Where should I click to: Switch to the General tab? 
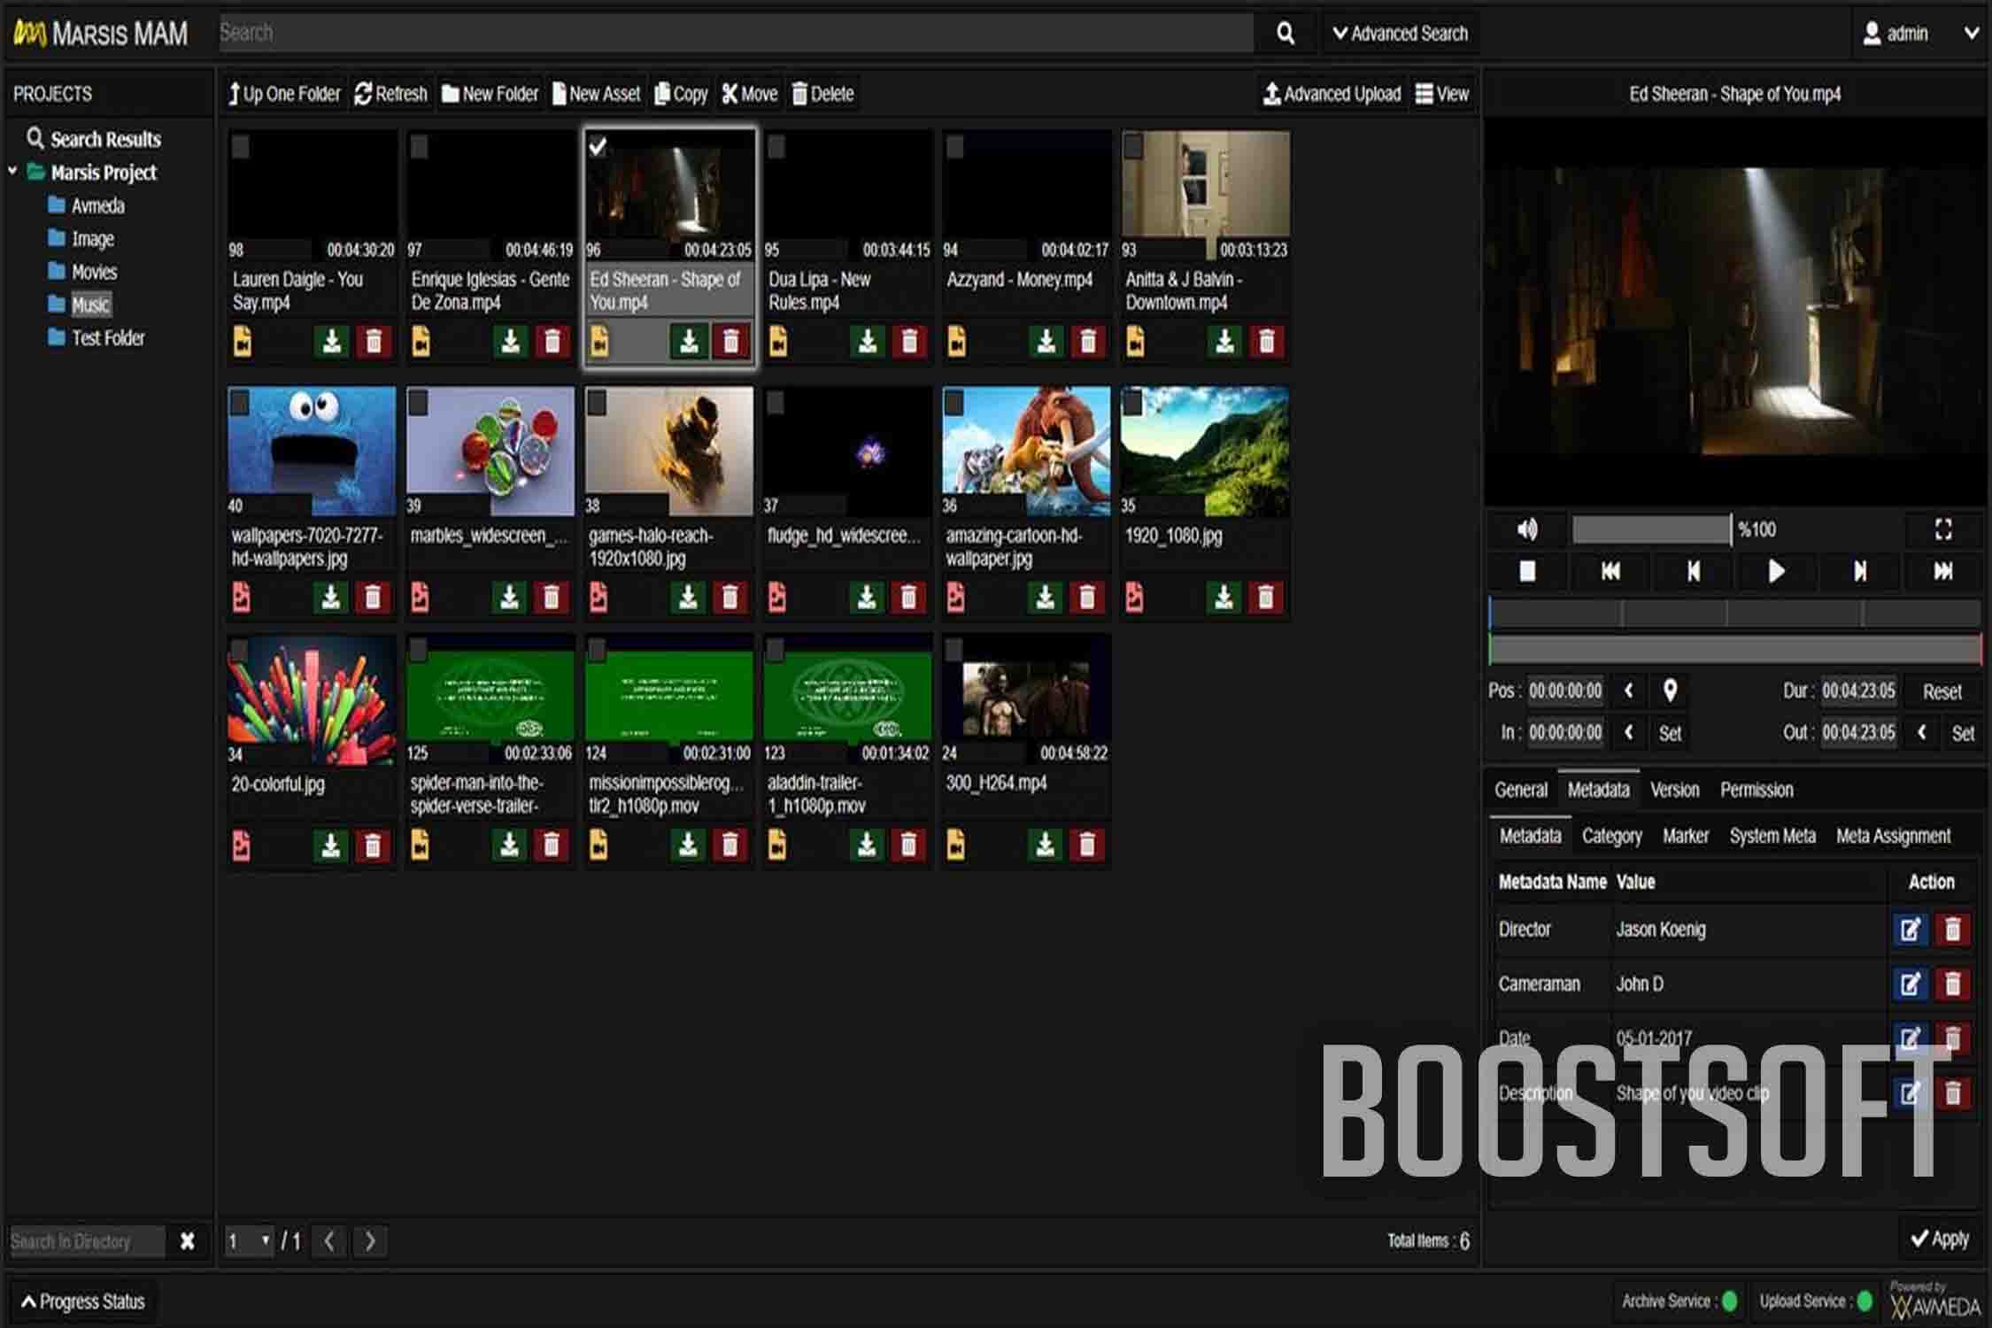tap(1521, 790)
